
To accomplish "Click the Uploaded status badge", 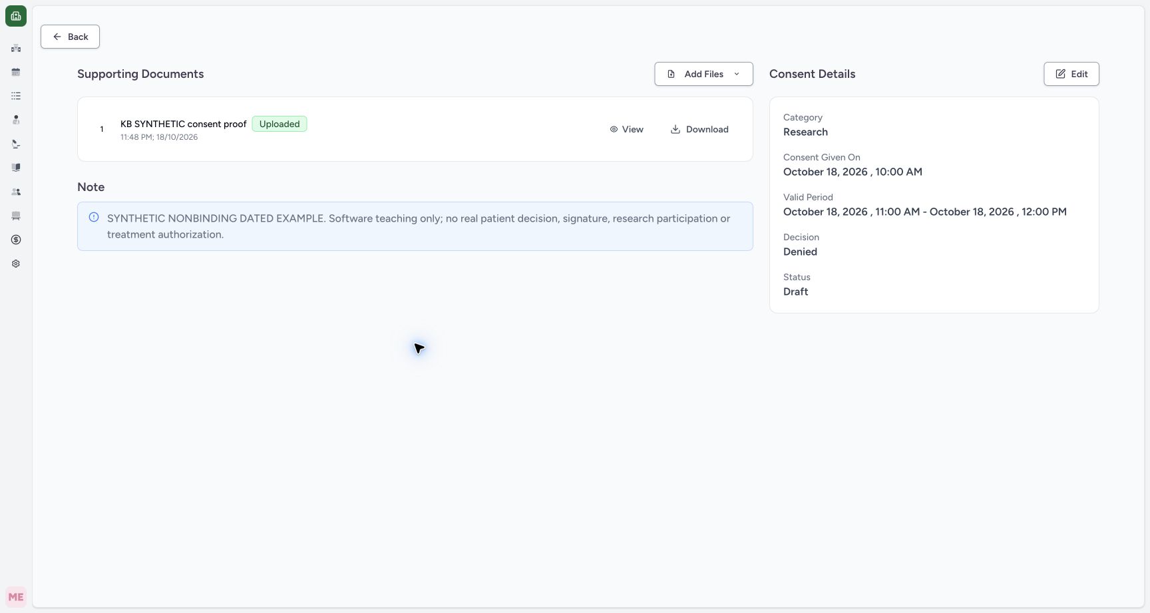I will tap(280, 124).
